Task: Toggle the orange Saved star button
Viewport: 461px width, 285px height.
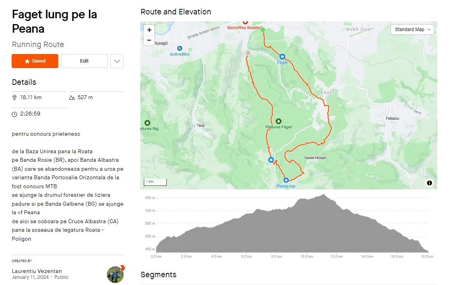Action: coord(35,61)
